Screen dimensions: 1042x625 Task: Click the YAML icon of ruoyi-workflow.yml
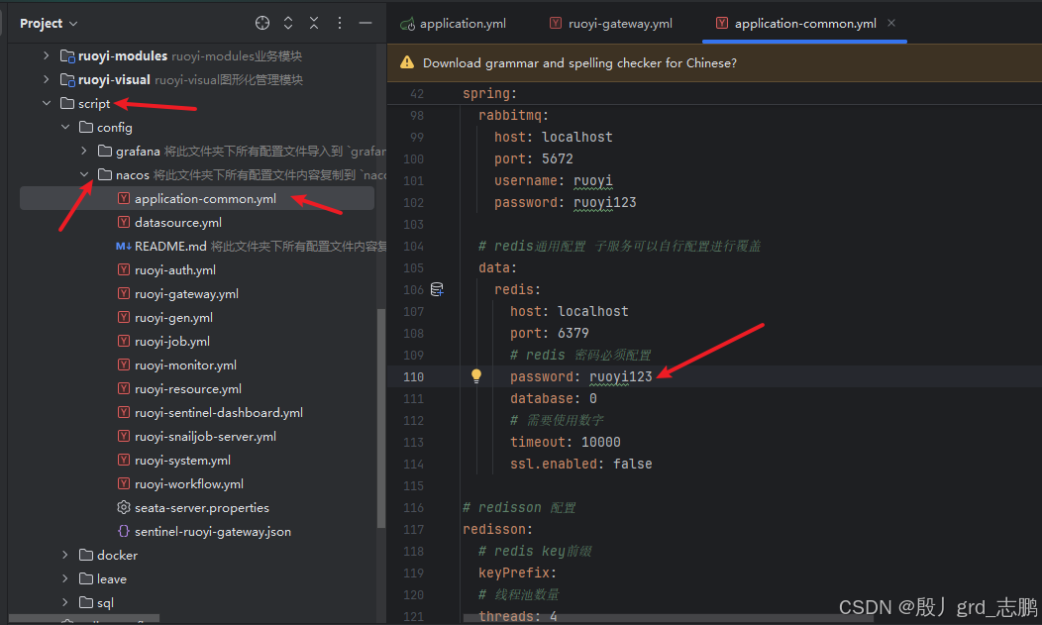tap(124, 483)
